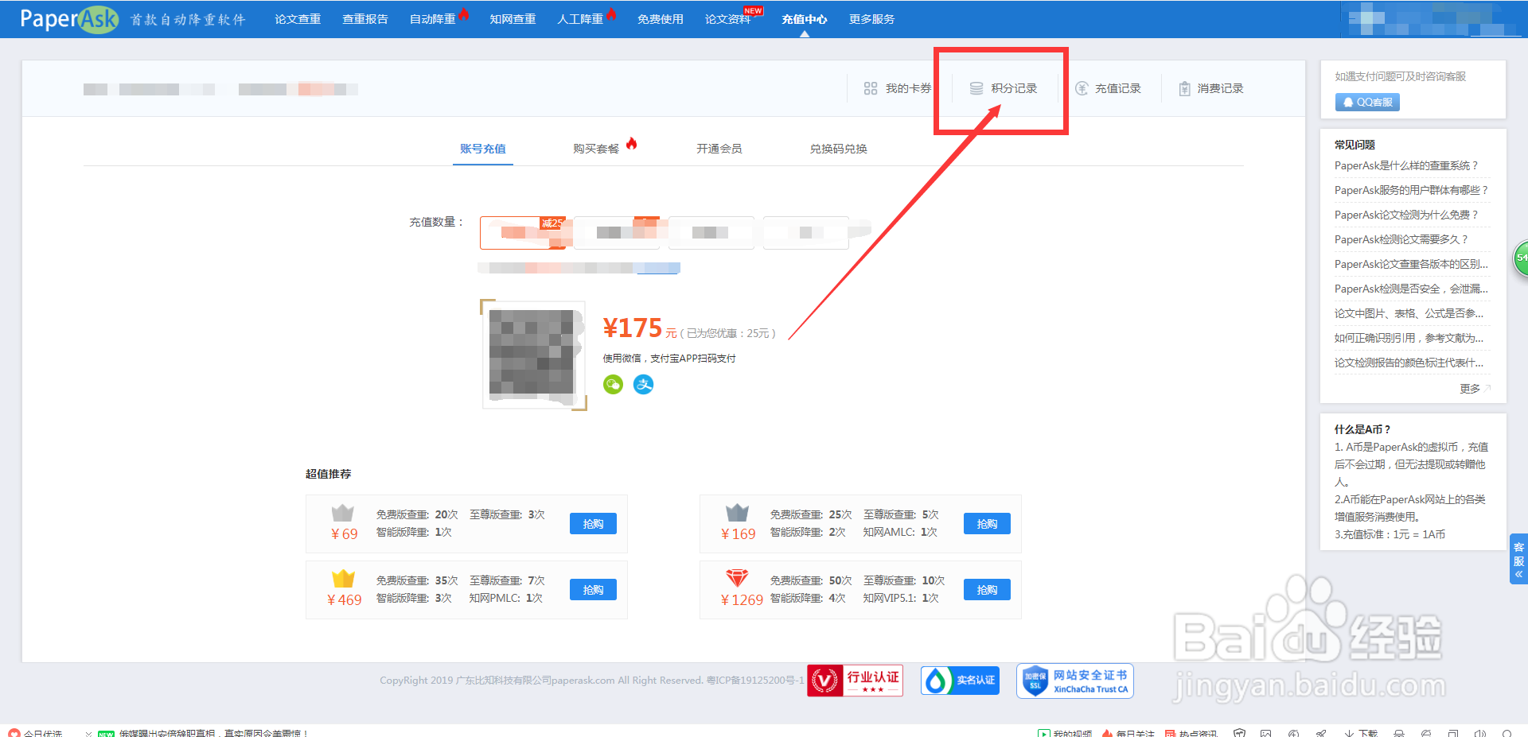
Task: Expand 更多服务 menu
Action: 871,19
